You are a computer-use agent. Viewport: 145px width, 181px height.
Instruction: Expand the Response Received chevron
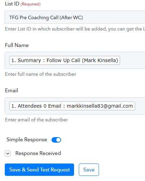pos(8,154)
